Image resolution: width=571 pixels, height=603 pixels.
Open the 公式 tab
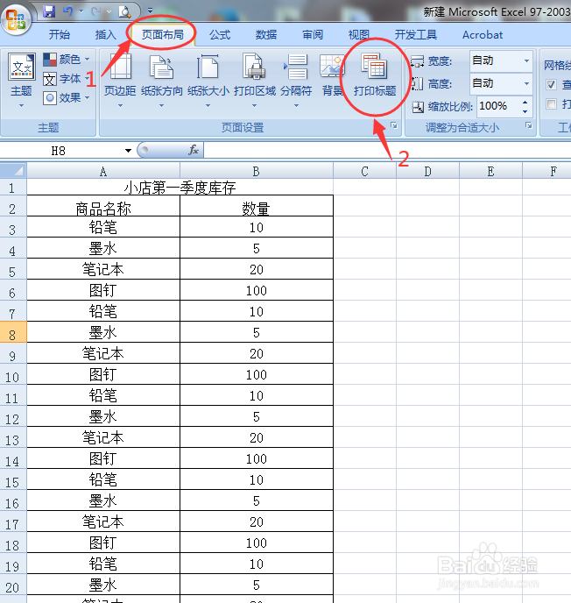(x=220, y=35)
